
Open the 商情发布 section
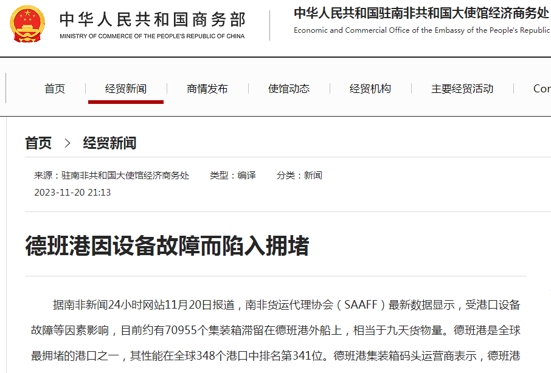point(207,88)
